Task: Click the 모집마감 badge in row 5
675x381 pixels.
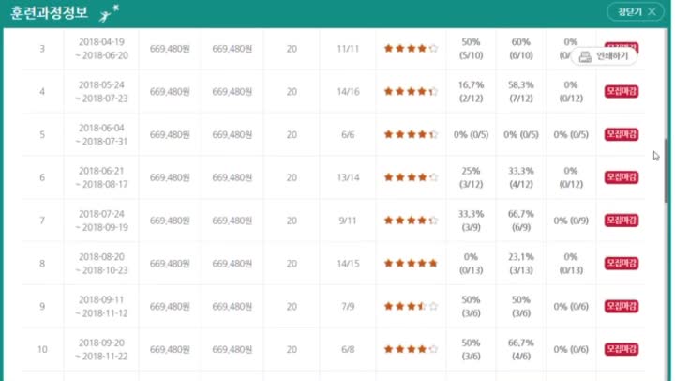Action: [x=622, y=134]
